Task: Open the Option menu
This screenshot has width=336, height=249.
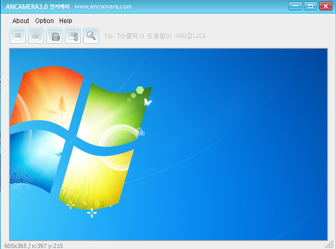Action: click(45, 21)
